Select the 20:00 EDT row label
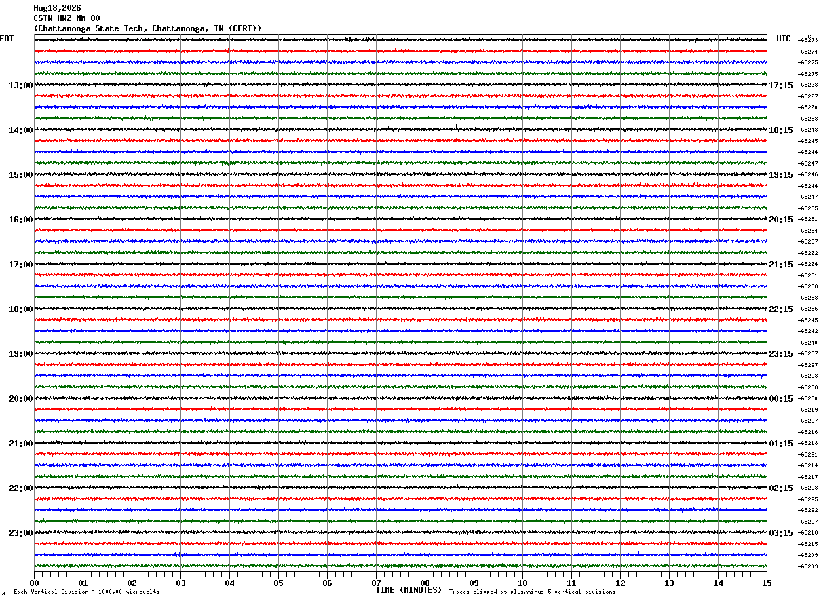The image size is (821, 601). pyautogui.click(x=20, y=399)
